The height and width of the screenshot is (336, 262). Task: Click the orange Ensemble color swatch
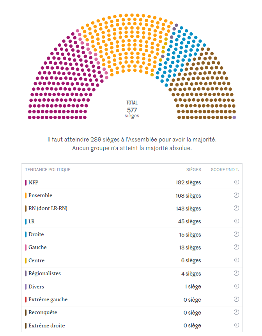[26, 195]
